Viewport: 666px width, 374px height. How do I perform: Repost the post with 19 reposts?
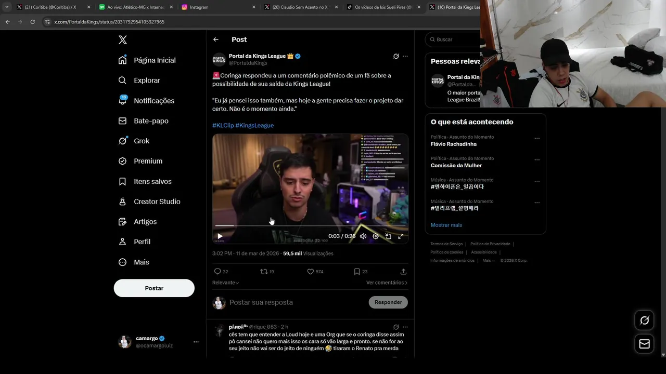click(x=267, y=272)
